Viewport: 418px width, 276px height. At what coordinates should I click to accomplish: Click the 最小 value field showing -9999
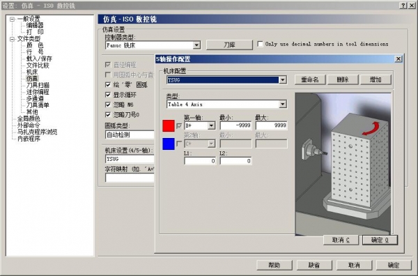(x=235, y=125)
